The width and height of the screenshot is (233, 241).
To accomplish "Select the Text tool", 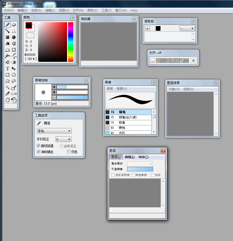I will (x=8, y=69).
